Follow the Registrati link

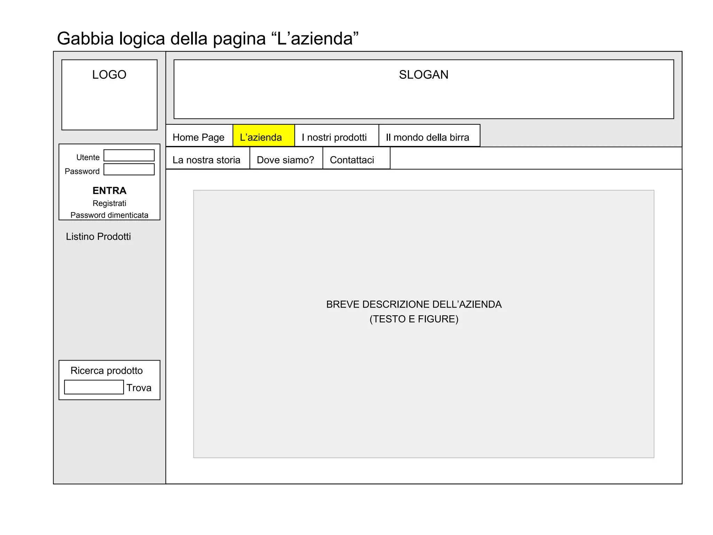click(109, 203)
